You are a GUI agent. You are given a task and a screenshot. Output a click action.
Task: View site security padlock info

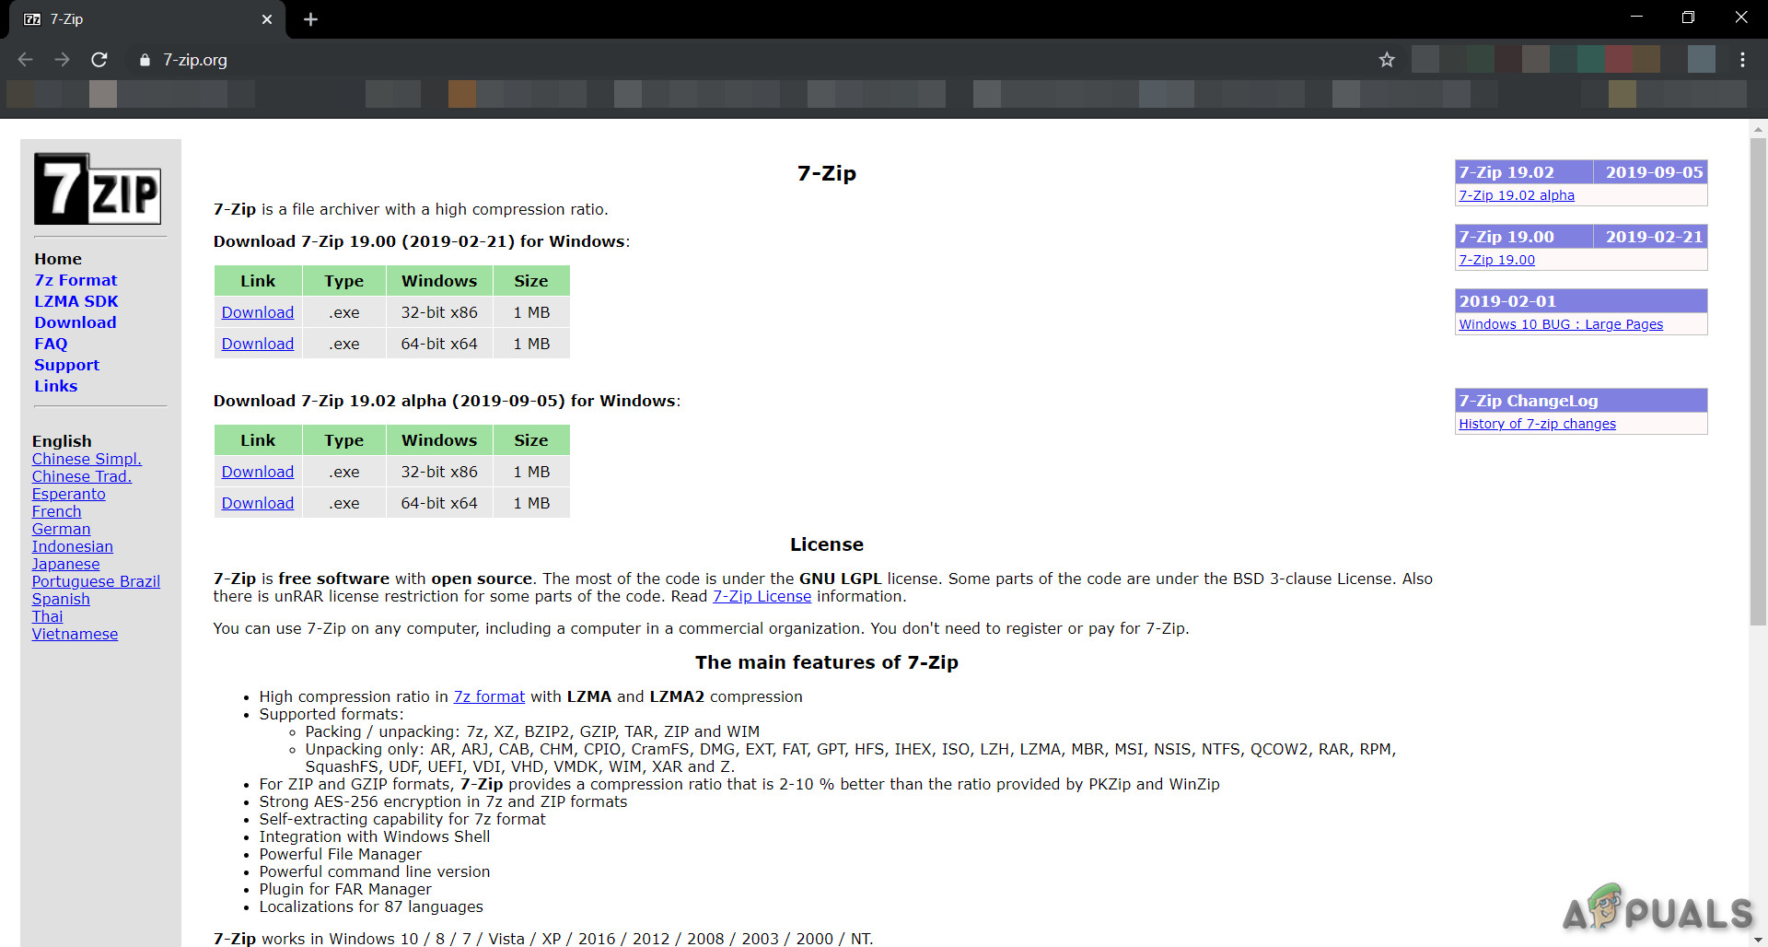[145, 60]
